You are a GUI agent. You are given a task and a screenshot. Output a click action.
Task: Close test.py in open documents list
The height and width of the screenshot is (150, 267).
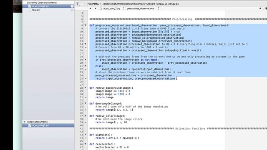click(72, 10)
